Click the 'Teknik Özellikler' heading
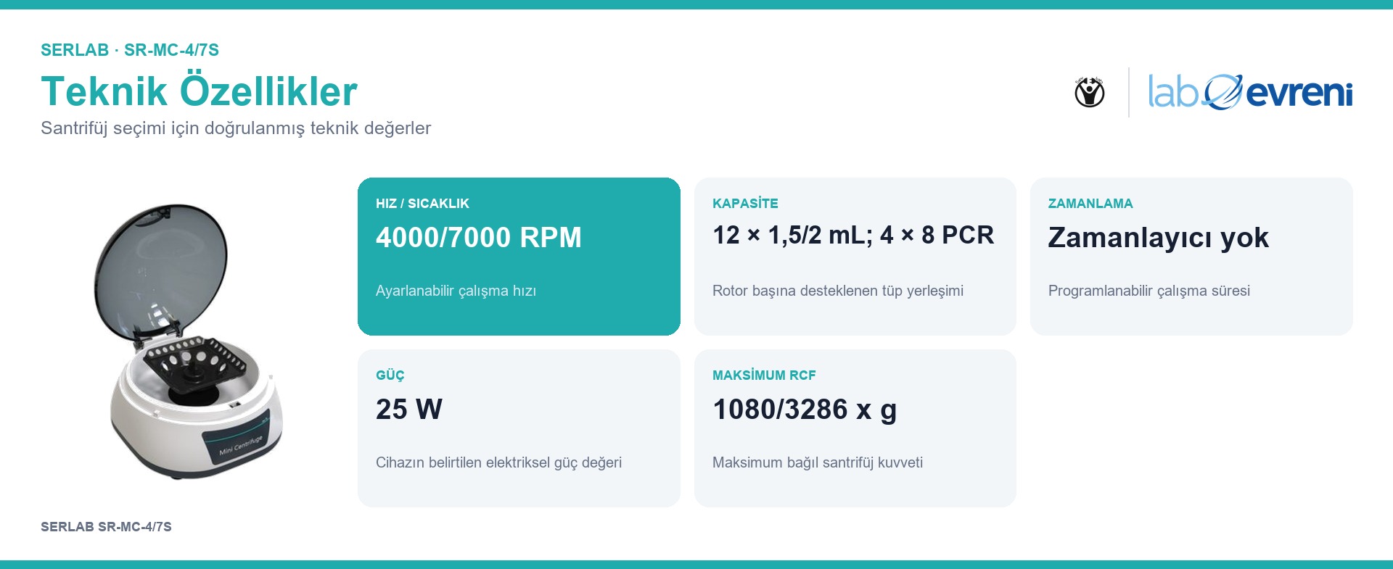1393x569 pixels. click(x=199, y=91)
